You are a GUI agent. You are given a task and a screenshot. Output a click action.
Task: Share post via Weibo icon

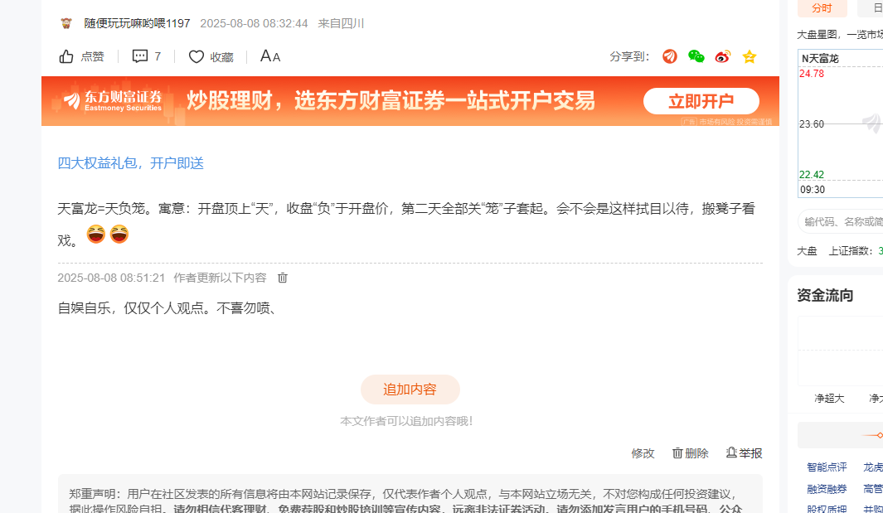pyautogui.click(x=722, y=56)
